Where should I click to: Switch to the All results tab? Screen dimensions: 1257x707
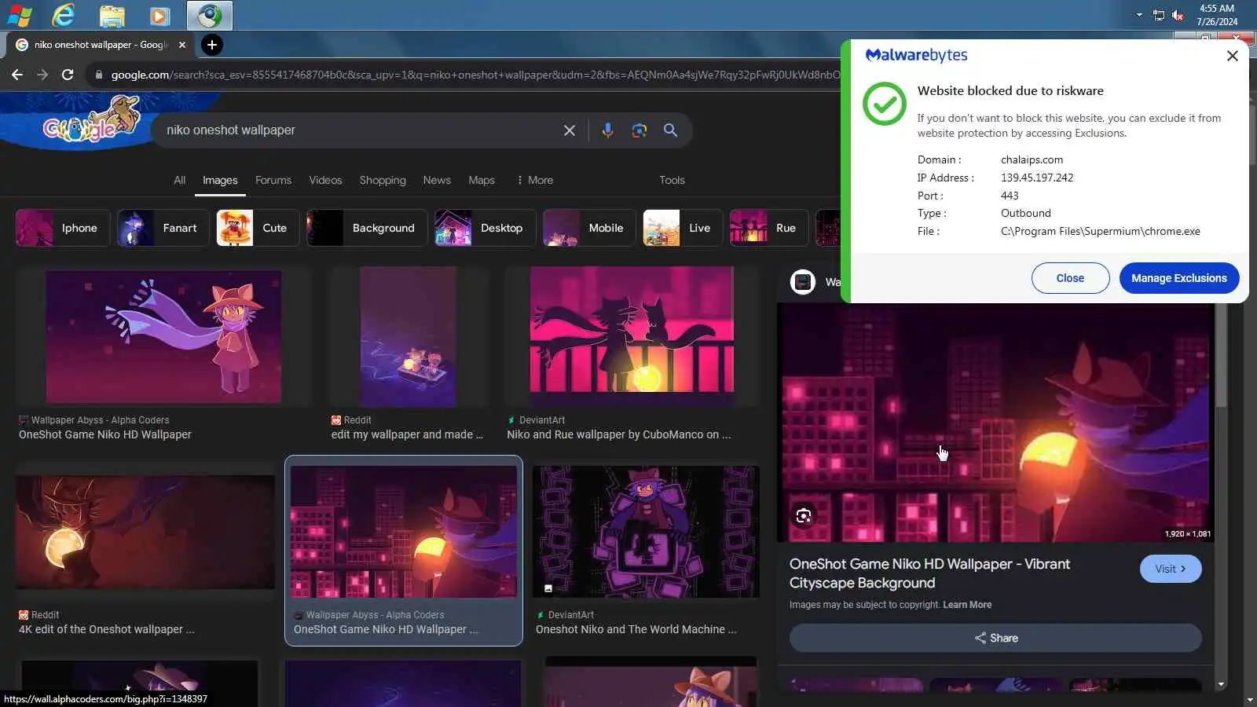pos(180,180)
